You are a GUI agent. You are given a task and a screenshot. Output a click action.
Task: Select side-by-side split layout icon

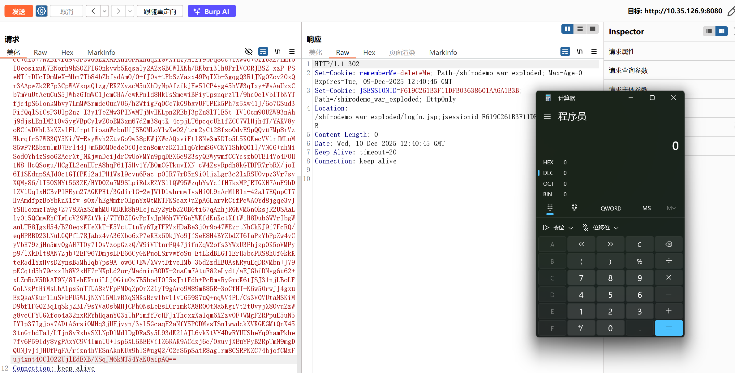[x=567, y=29]
